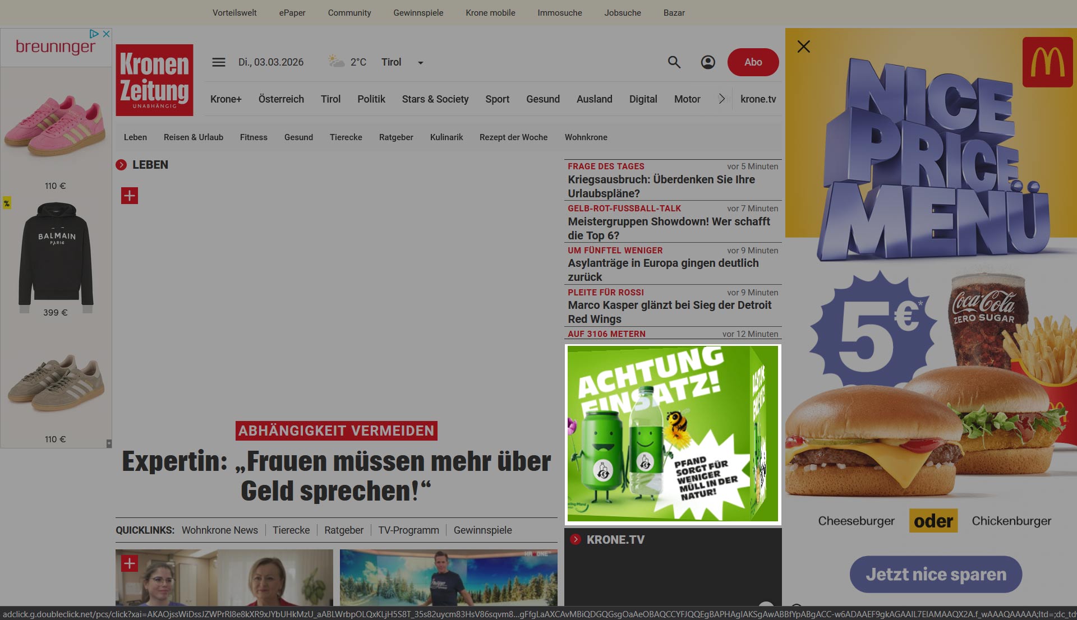
Task: Open the Stars & Society menu item
Action: 435,99
